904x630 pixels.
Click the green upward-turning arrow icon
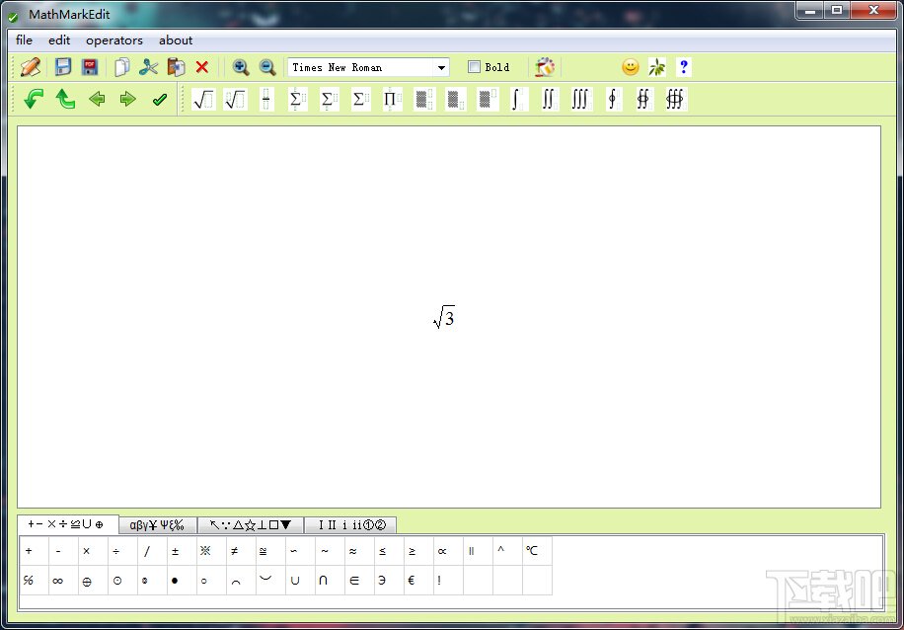point(65,99)
